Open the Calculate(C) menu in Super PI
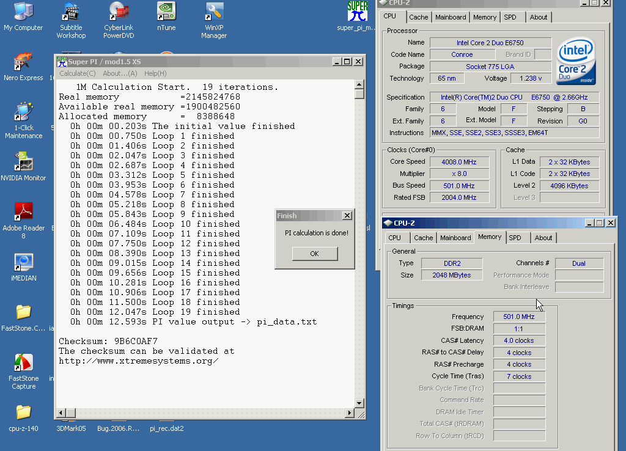This screenshot has height=451, width=626. 77,73
